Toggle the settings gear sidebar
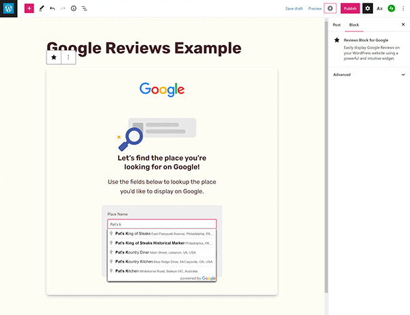The image size is (410, 315). coord(368,8)
